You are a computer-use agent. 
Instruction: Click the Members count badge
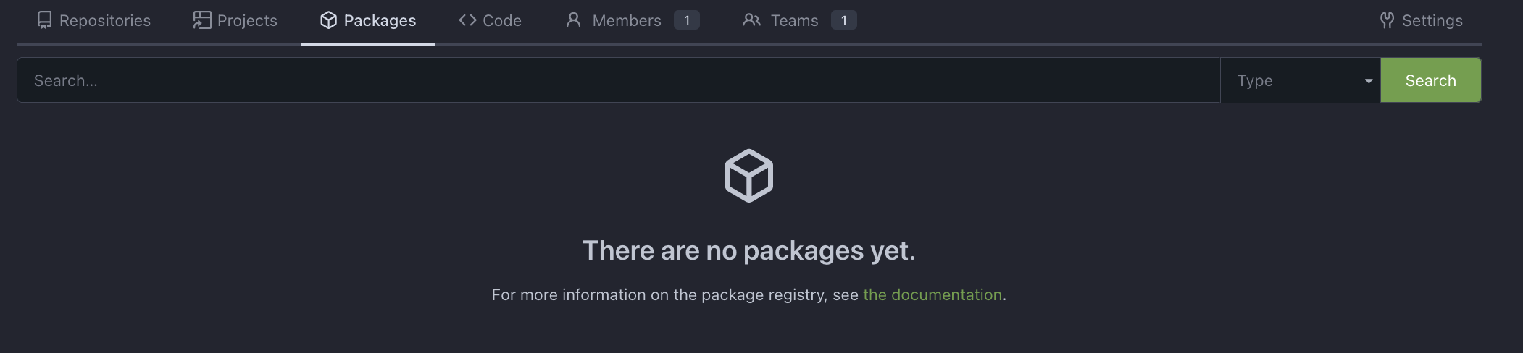[687, 20]
